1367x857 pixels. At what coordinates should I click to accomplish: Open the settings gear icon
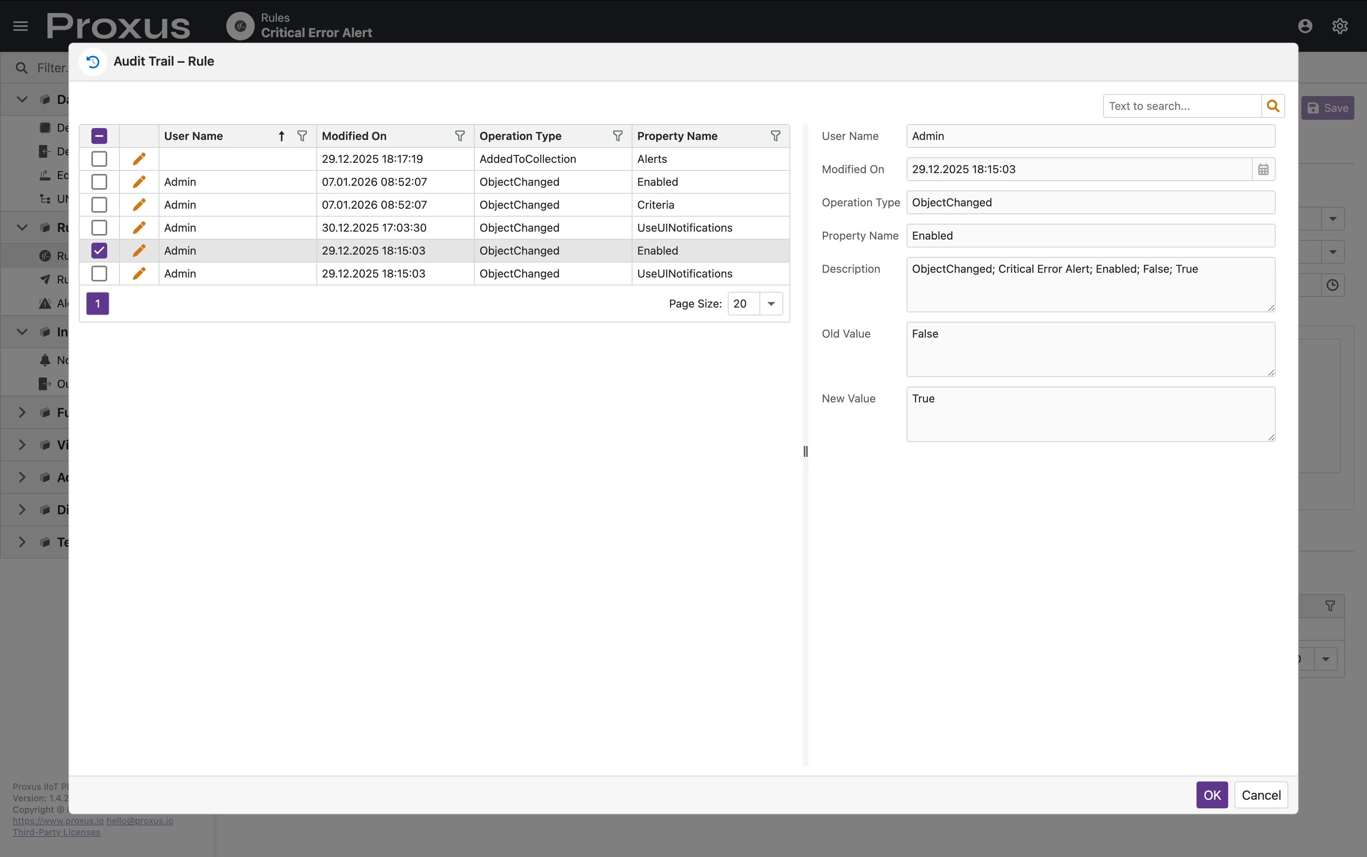coord(1340,26)
